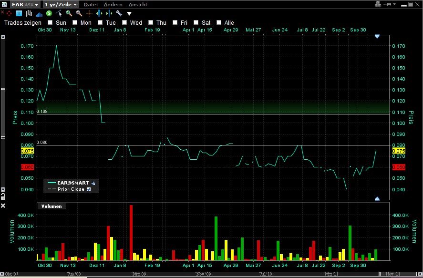This screenshot has height=278, width=423.
Task: Click the crosshair cursor tool icon
Action: pos(90,14)
